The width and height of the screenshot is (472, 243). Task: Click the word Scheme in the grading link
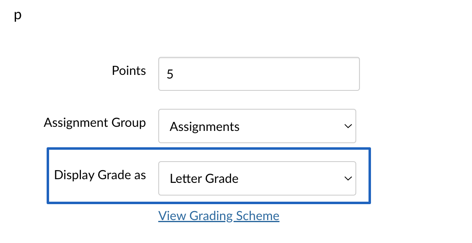click(258, 216)
